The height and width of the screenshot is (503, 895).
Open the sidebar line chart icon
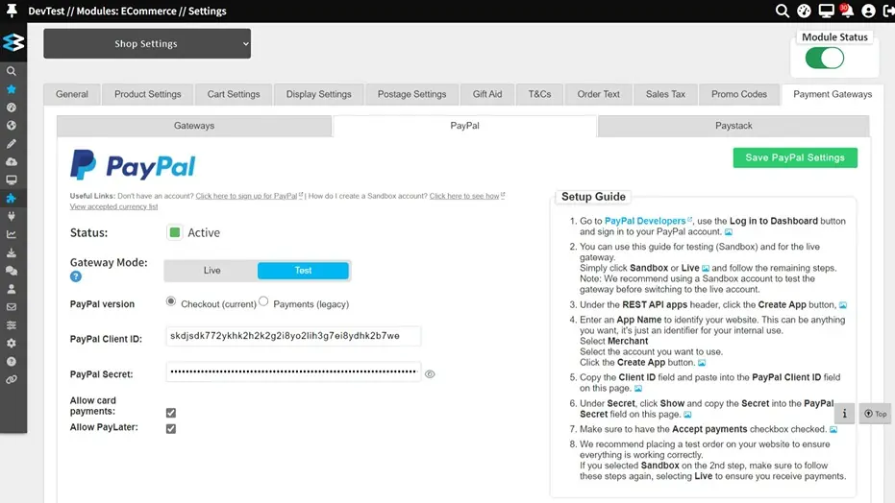click(12, 234)
